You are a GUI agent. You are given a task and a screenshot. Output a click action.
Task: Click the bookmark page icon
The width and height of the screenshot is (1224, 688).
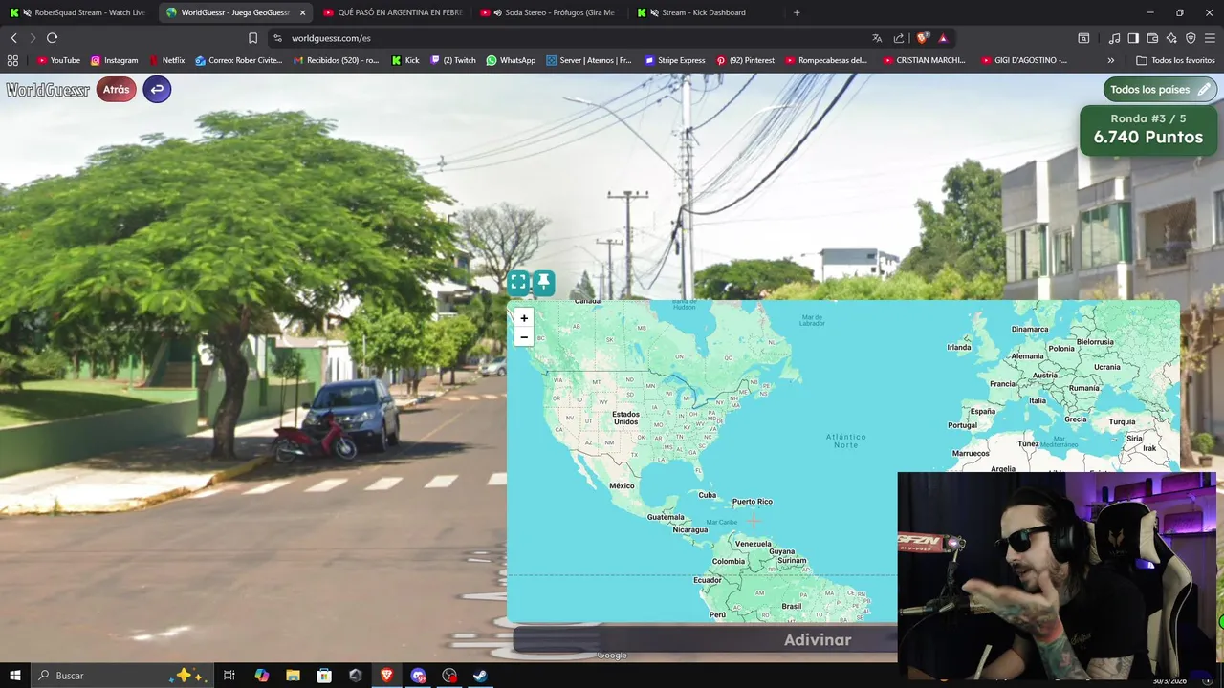[x=252, y=38]
